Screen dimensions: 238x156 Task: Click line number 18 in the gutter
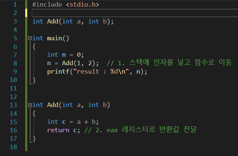click(x=14, y=147)
